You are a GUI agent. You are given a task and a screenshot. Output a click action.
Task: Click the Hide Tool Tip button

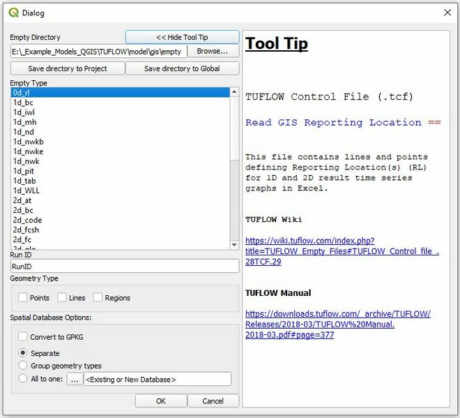(182, 37)
